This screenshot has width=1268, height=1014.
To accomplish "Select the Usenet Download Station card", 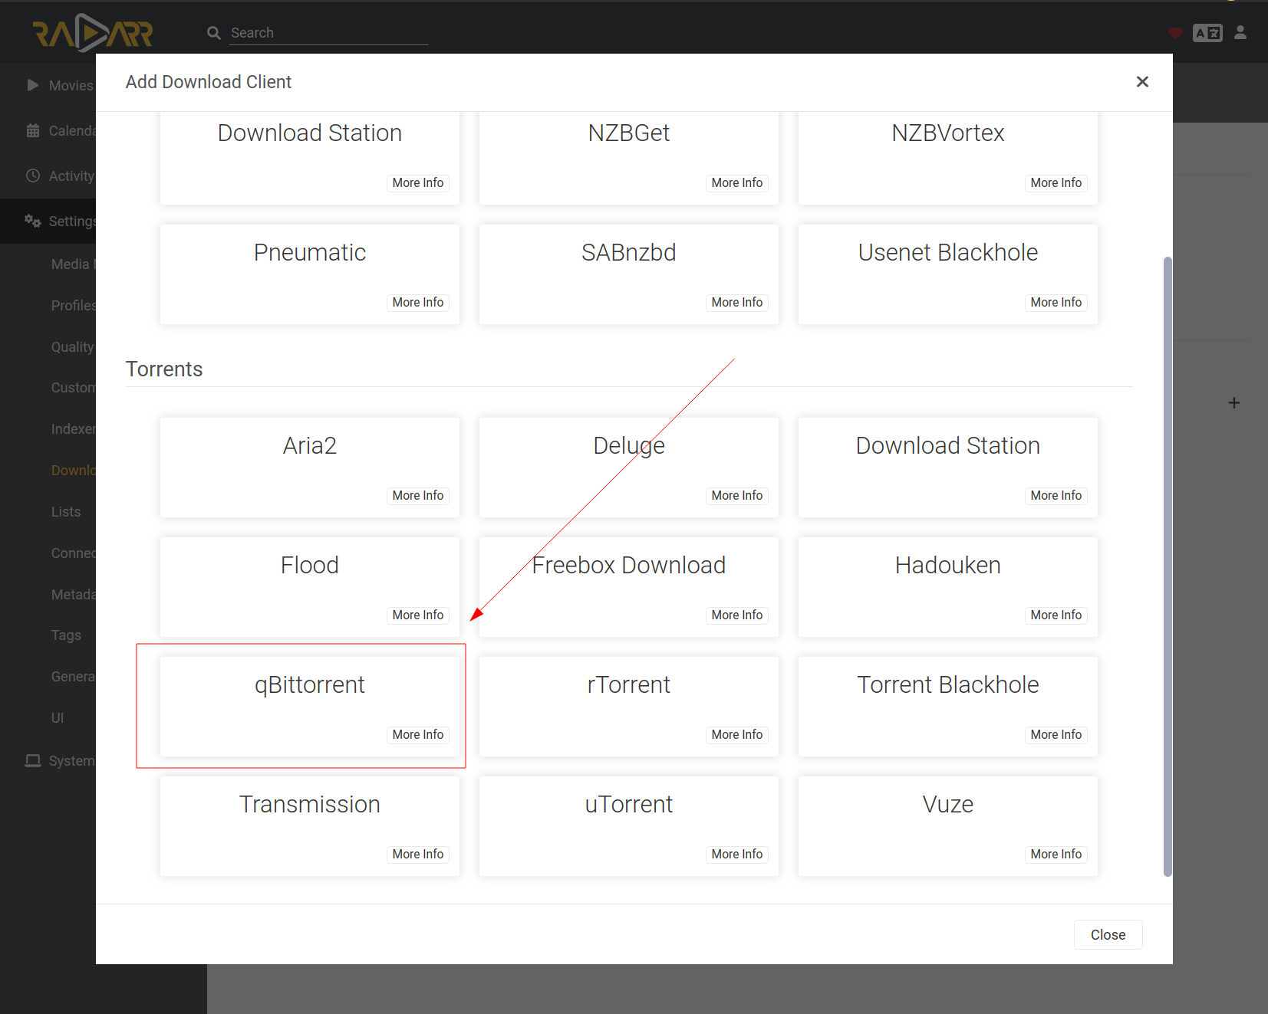I will (310, 158).
